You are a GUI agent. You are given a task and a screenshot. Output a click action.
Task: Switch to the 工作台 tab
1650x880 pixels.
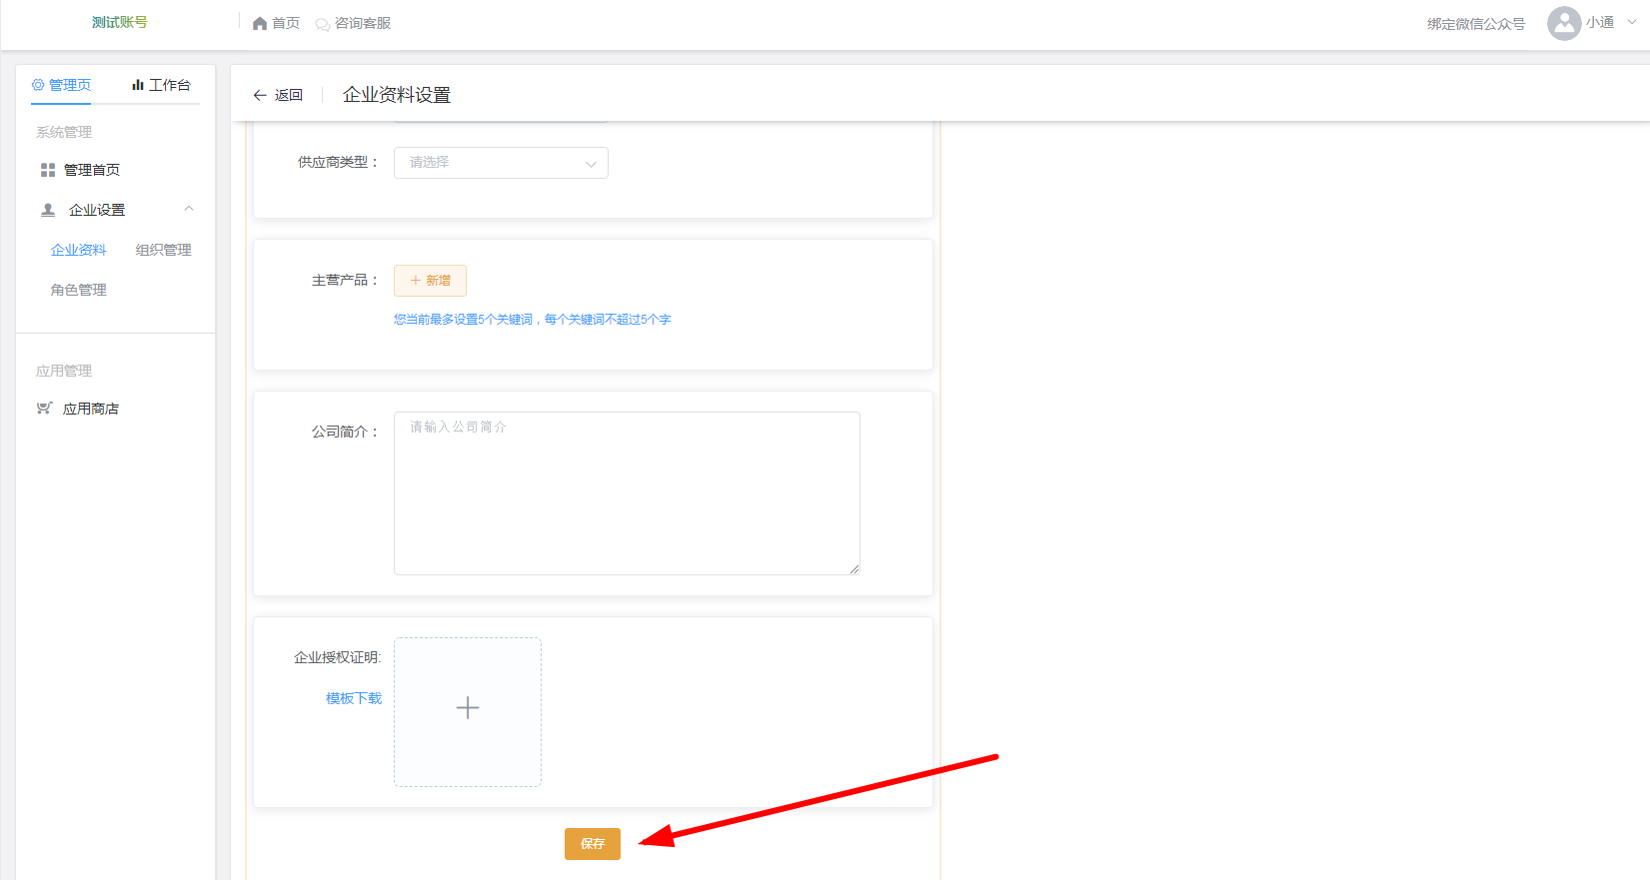[x=161, y=85]
